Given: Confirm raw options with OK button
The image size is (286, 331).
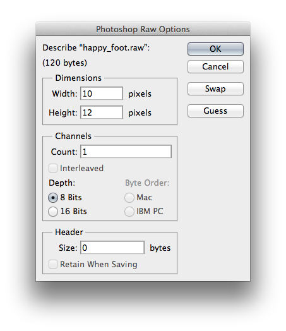Looking at the screenshot, I should [x=215, y=49].
